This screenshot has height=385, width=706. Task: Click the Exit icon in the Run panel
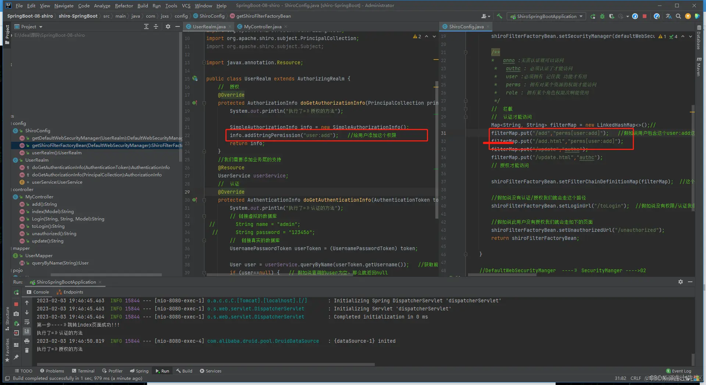16,333
